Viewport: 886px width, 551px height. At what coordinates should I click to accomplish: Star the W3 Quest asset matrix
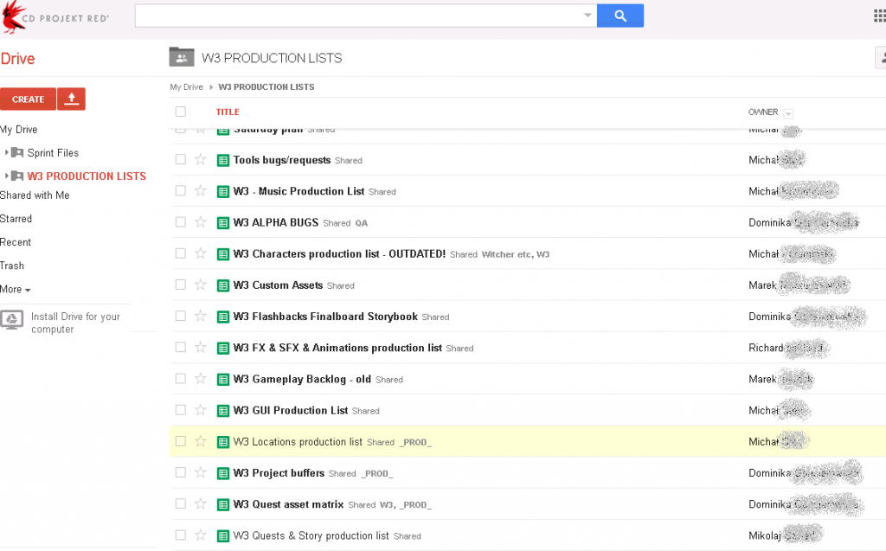point(200,503)
